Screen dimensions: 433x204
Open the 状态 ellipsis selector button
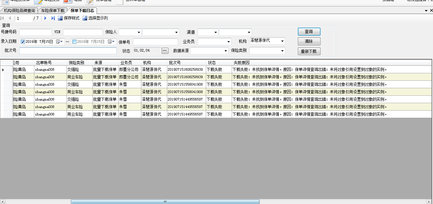click(165, 51)
